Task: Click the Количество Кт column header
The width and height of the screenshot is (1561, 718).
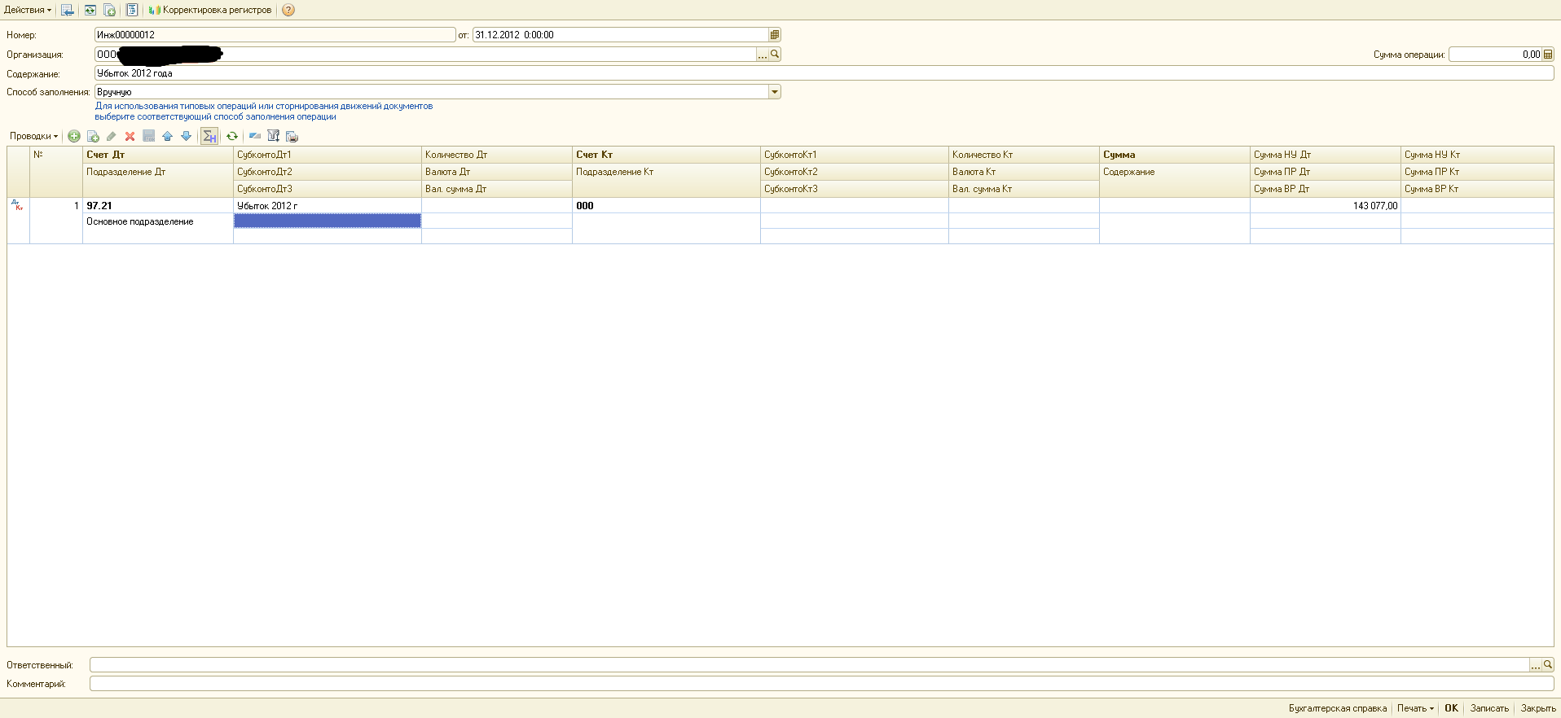Action: 1024,155
